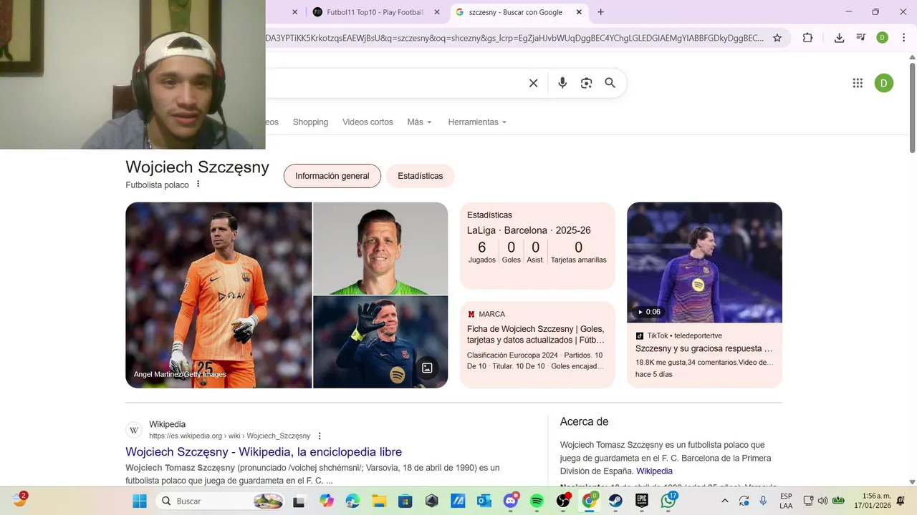The height and width of the screenshot is (515, 917).
Task: Select the Estadísticas chip
Action: click(421, 176)
